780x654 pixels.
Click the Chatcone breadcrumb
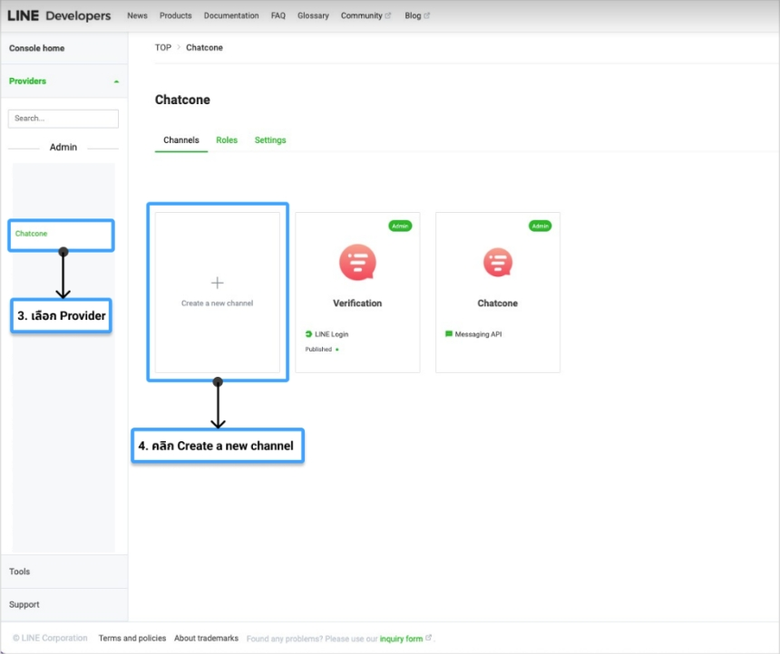pyautogui.click(x=204, y=48)
